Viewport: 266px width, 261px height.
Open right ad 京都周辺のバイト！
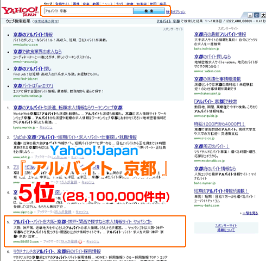[212, 146]
